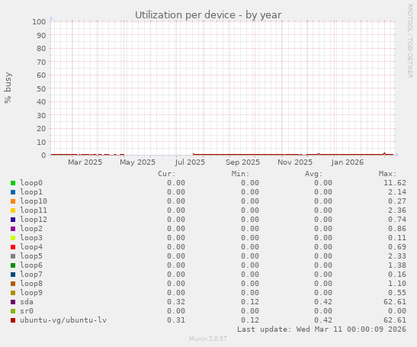This screenshot has width=417, height=347.
Task: Click the loop6 dark green swatch
Action: pyautogui.click(x=13, y=265)
